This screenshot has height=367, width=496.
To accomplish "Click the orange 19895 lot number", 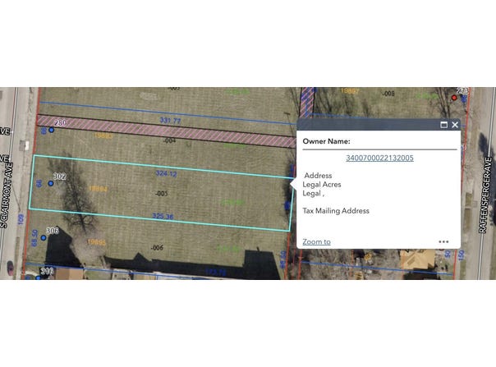I will tap(96, 242).
